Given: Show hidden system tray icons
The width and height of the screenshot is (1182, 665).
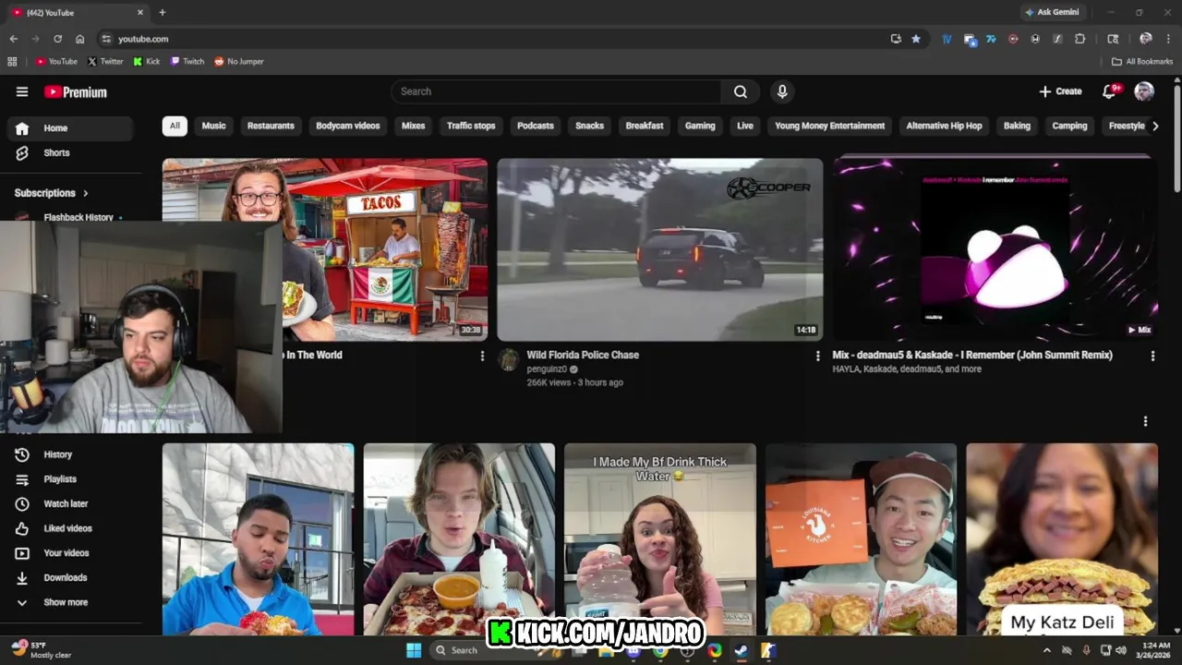Looking at the screenshot, I should (1046, 650).
